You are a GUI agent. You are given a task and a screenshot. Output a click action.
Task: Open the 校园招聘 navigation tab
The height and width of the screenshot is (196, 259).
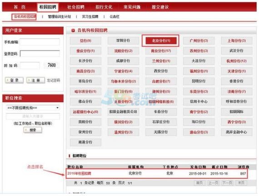point(48,7)
